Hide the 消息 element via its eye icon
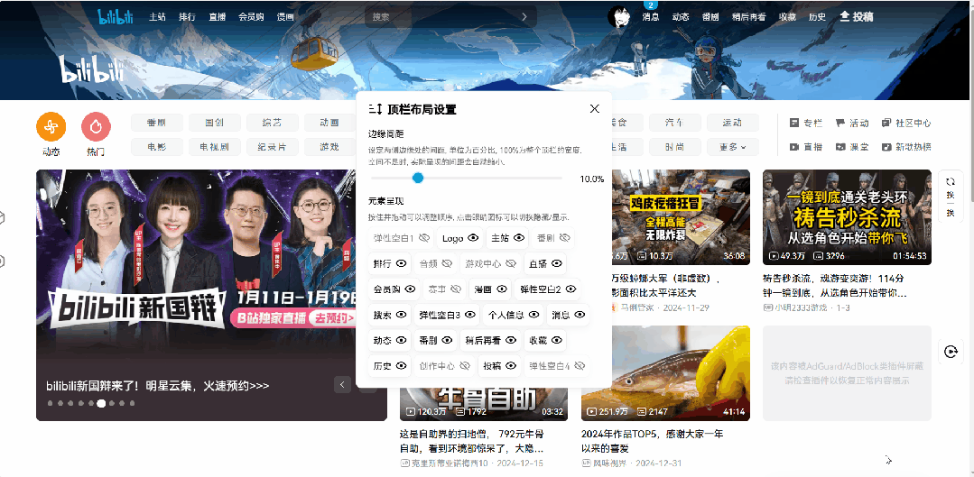 tap(580, 315)
